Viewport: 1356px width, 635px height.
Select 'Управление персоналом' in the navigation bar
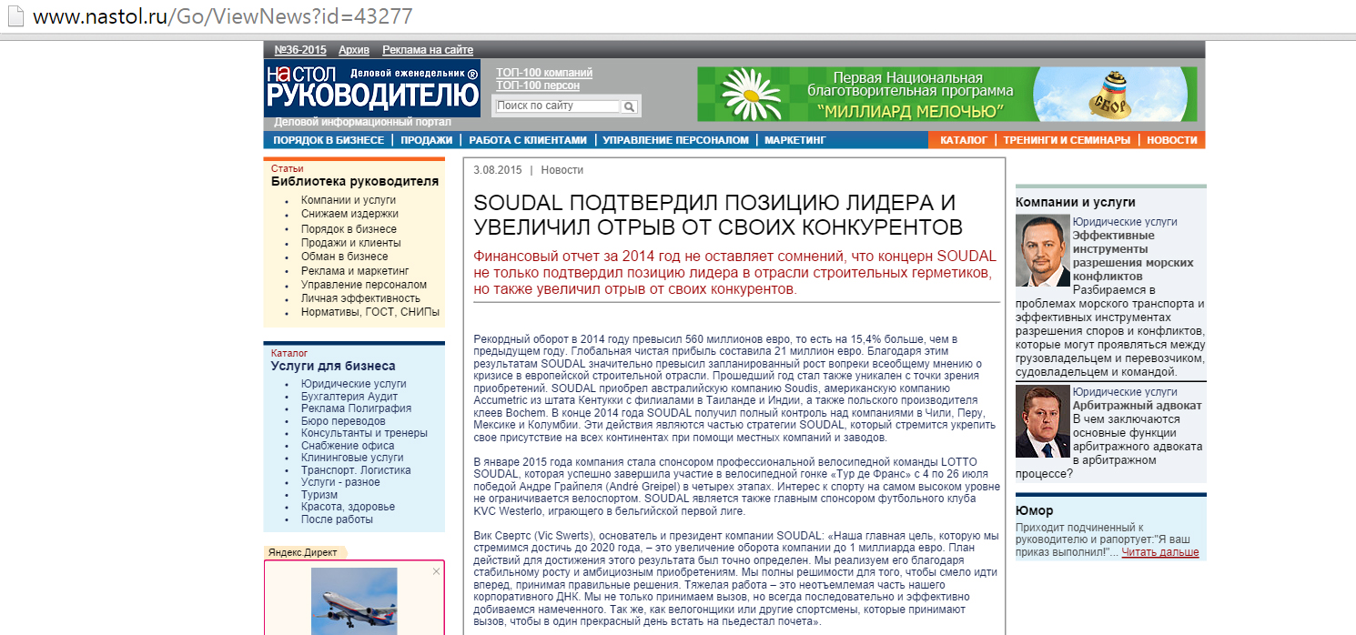click(x=675, y=140)
